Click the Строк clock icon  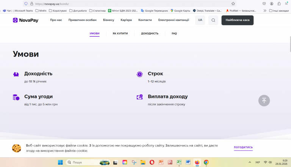tap(139, 74)
